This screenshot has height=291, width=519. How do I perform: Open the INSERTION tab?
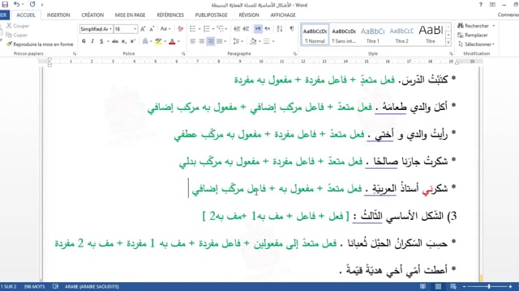click(x=58, y=15)
